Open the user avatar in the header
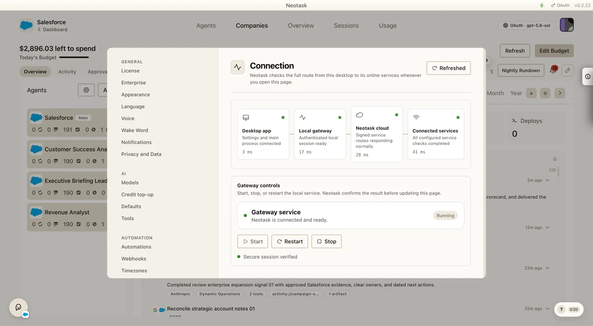Viewport: 593px width, 326px height. coord(567,25)
